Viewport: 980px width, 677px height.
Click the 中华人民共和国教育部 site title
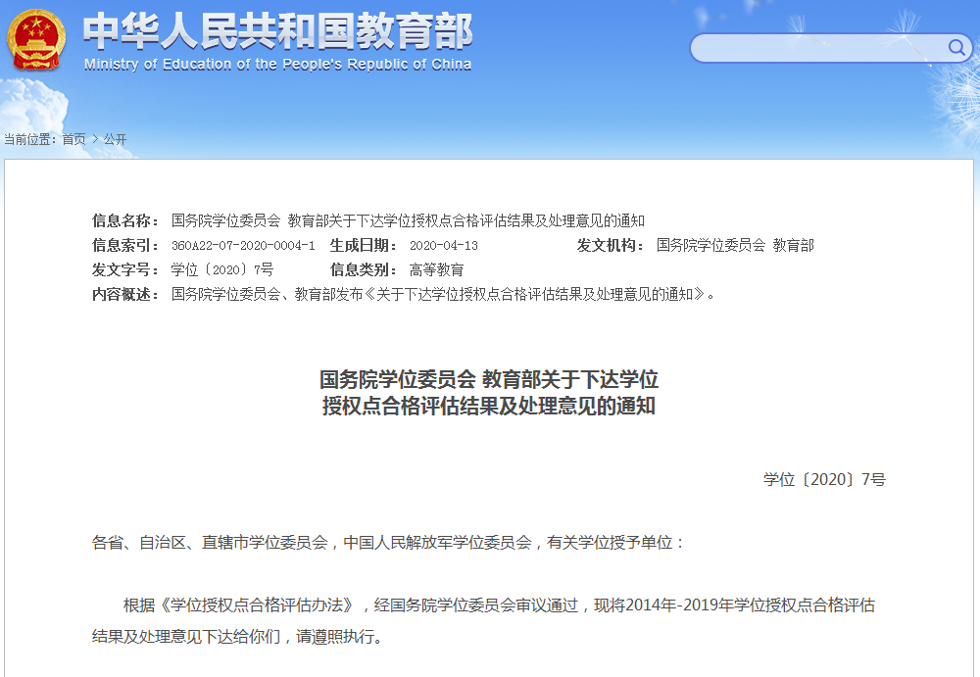point(277,31)
